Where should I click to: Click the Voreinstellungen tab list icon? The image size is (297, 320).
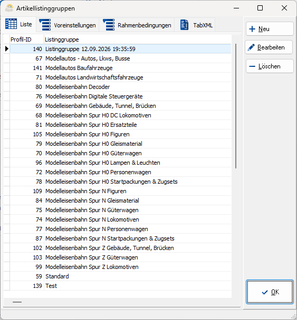[x=45, y=25]
